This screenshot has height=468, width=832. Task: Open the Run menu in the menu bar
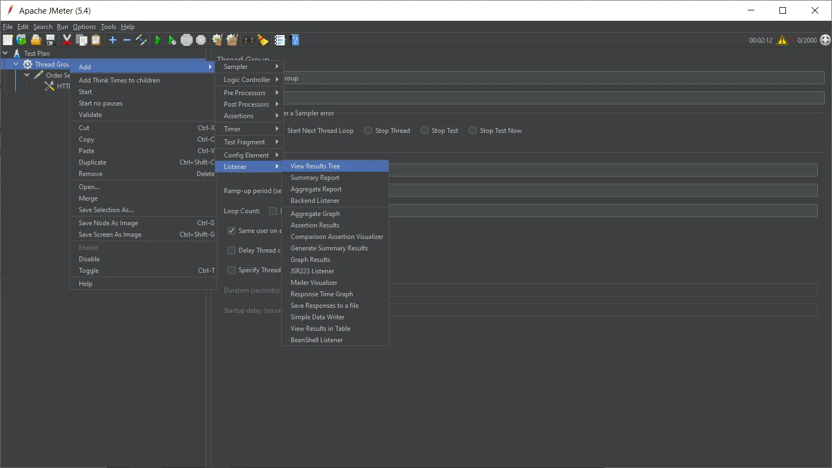coord(62,27)
